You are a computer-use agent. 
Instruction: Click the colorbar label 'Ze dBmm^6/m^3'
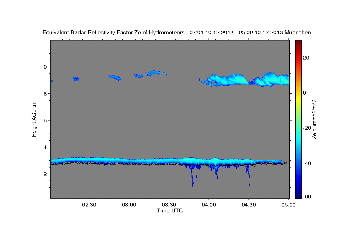click(314, 119)
